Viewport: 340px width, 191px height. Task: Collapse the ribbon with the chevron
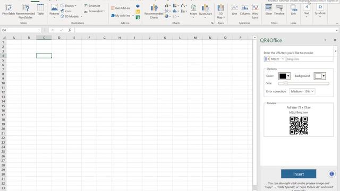pos(337,23)
